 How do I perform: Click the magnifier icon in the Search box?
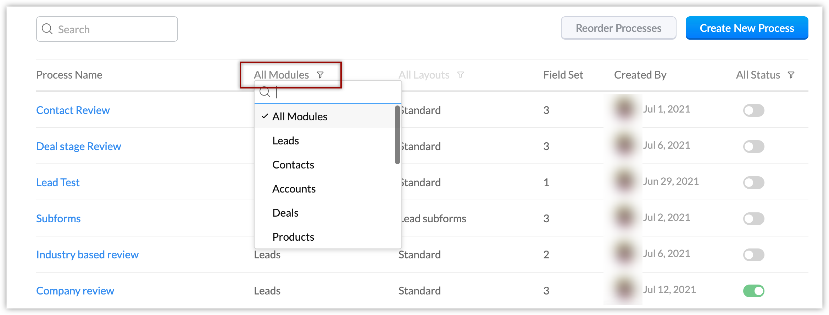(x=47, y=29)
